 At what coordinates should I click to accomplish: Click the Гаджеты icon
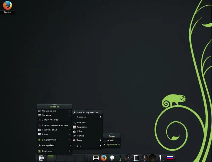[74, 127]
